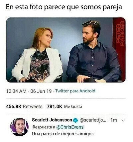Open the tweet's attached photo backdrop area

click(66, 50)
